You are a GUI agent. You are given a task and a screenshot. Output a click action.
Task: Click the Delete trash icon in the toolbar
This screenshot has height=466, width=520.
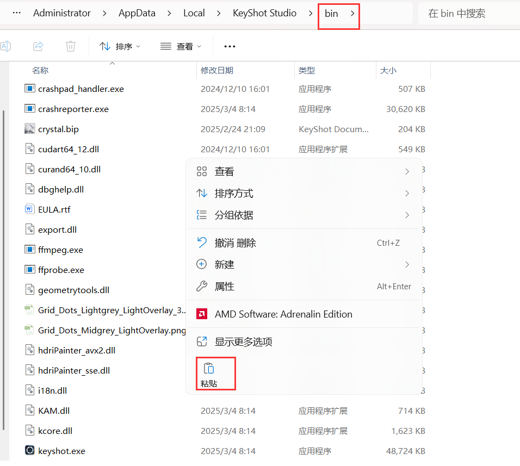coord(70,46)
